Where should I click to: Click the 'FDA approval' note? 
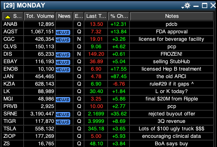[x=172, y=32]
